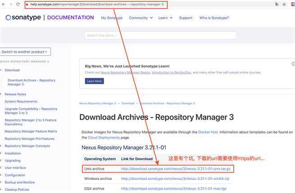295x193 pixels.
Task: Focus the browser address bar URL
Action: pos(97,4)
